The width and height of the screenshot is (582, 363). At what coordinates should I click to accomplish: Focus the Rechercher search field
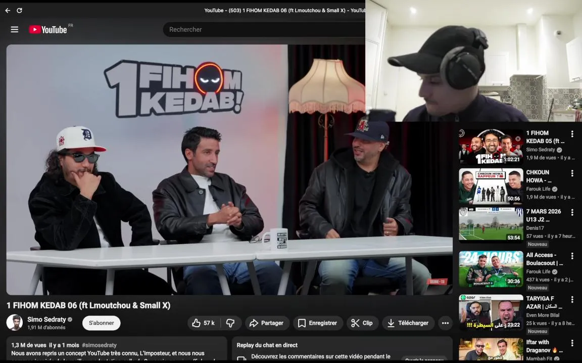pos(264,29)
